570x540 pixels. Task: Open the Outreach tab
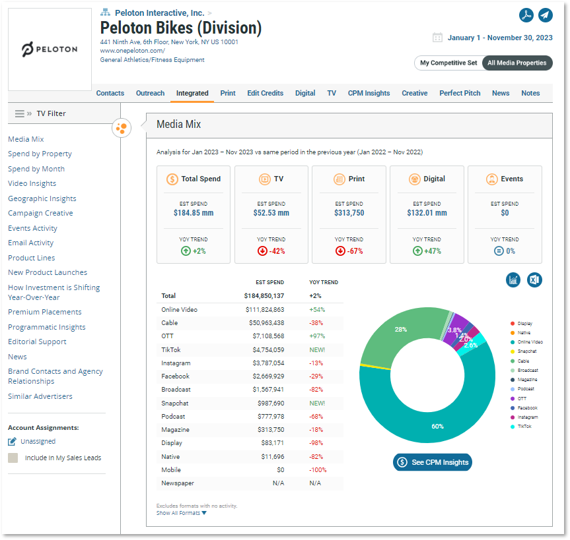click(150, 93)
